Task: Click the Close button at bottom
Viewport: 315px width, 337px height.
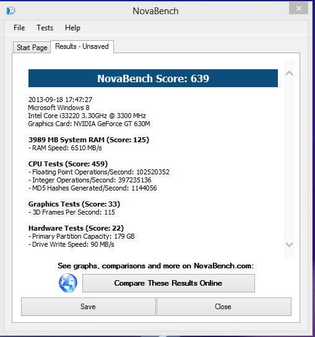Action: (x=224, y=307)
